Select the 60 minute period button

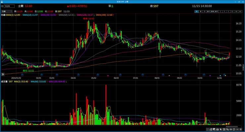pyautogui.click(x=240, y=12)
